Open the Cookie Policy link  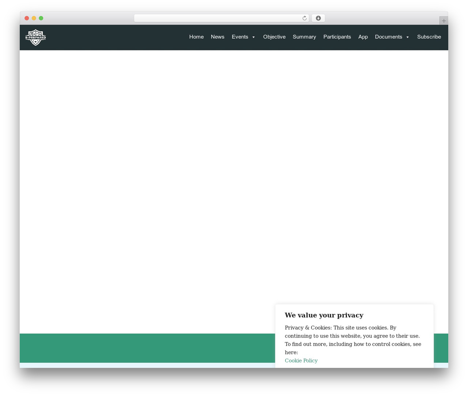pyautogui.click(x=301, y=361)
